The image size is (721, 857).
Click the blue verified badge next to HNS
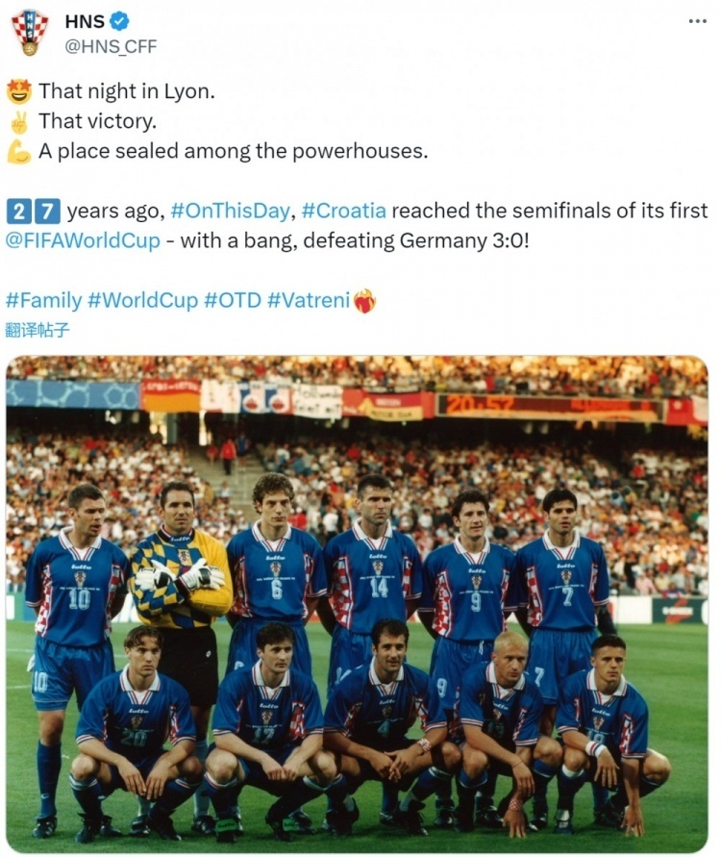click(119, 22)
